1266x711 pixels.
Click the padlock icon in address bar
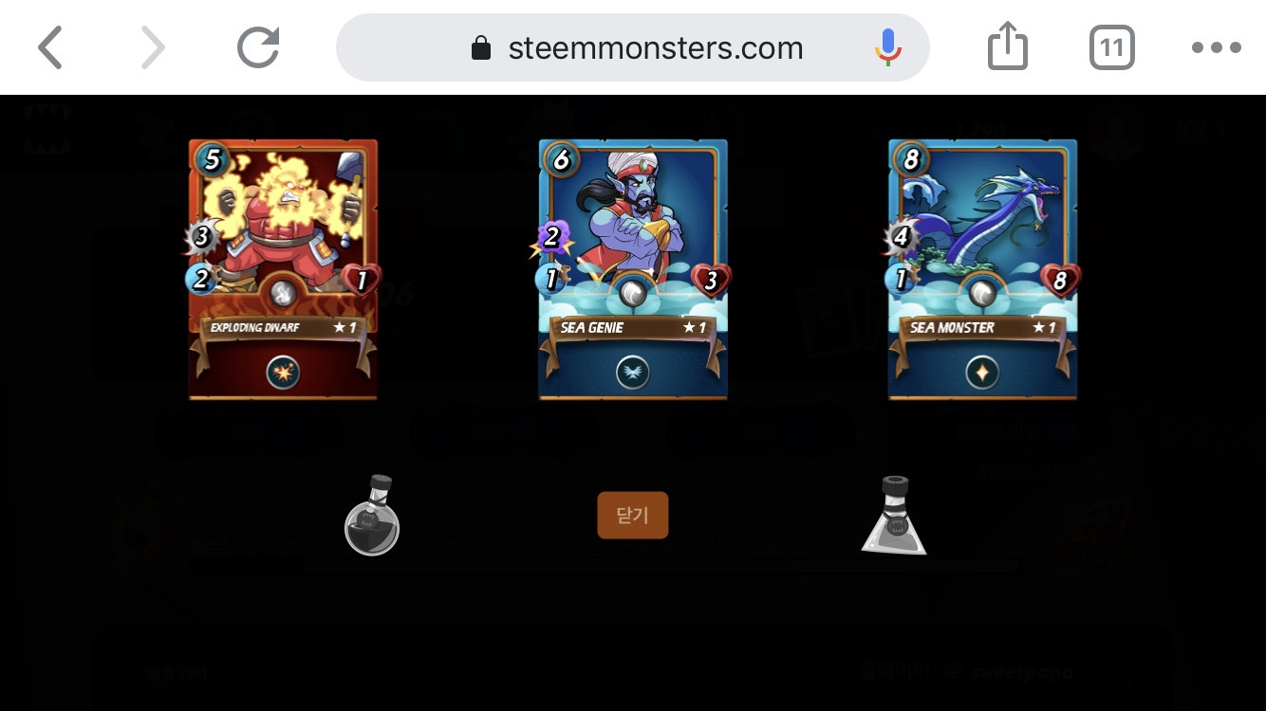[x=481, y=47]
